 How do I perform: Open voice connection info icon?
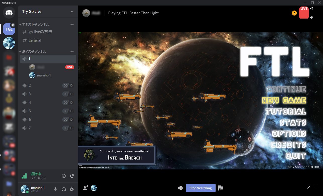[x=64, y=176]
